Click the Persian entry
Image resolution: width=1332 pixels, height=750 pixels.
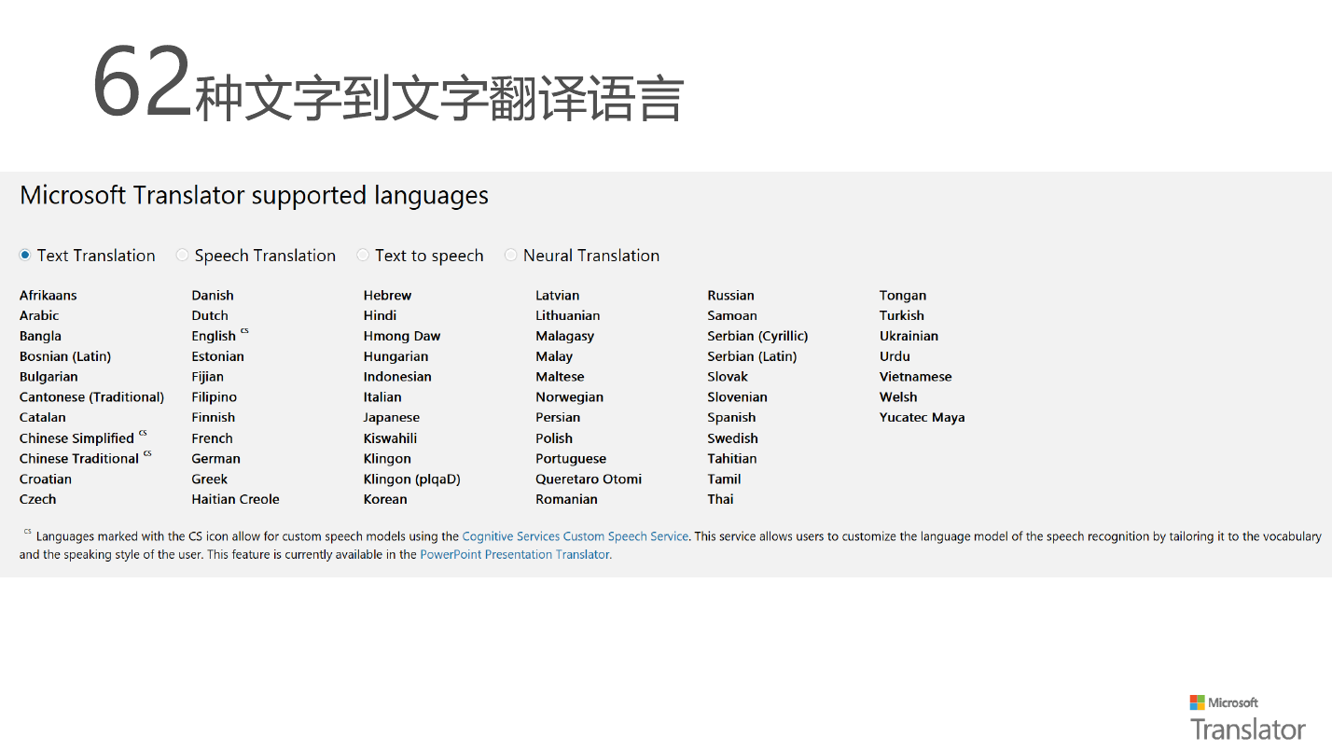(x=558, y=418)
